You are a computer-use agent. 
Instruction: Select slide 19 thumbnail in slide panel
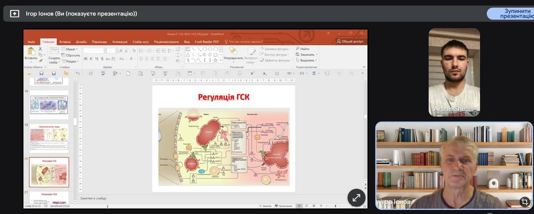coord(49,138)
